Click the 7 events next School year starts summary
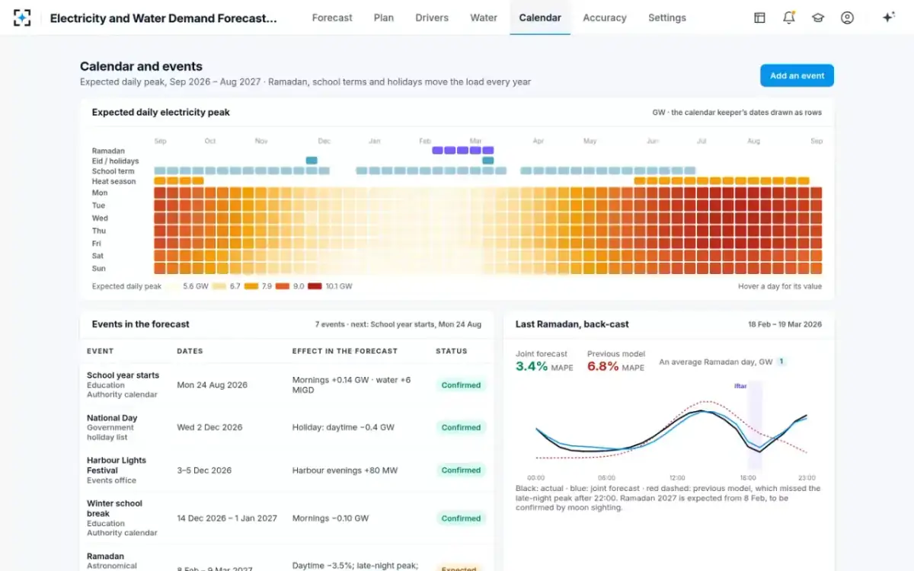This screenshot has width=914, height=571. 398,324
